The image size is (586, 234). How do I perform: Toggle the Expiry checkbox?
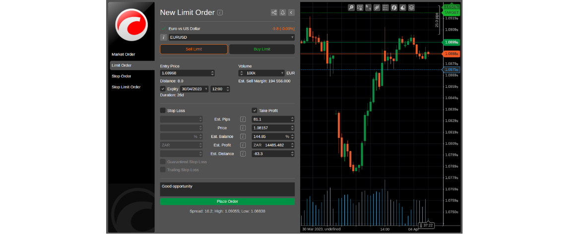coord(163,89)
